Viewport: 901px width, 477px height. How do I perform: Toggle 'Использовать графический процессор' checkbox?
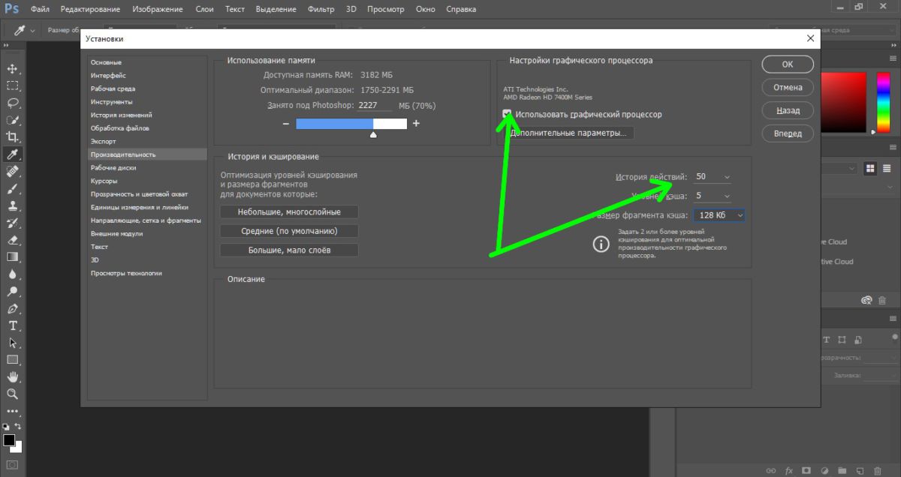click(x=508, y=115)
